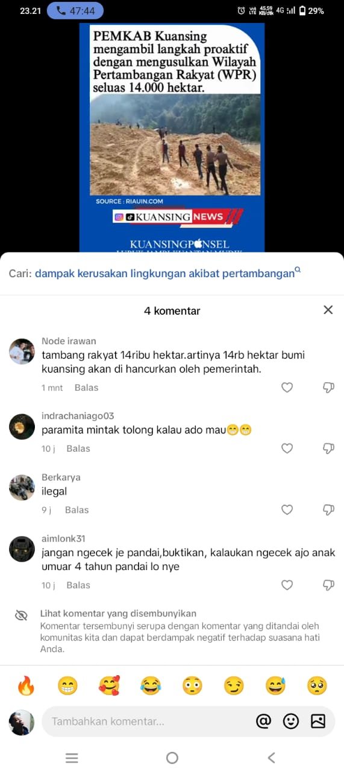Open Node irawan's profile picture
The height and width of the screenshot is (773, 344).
click(22, 351)
